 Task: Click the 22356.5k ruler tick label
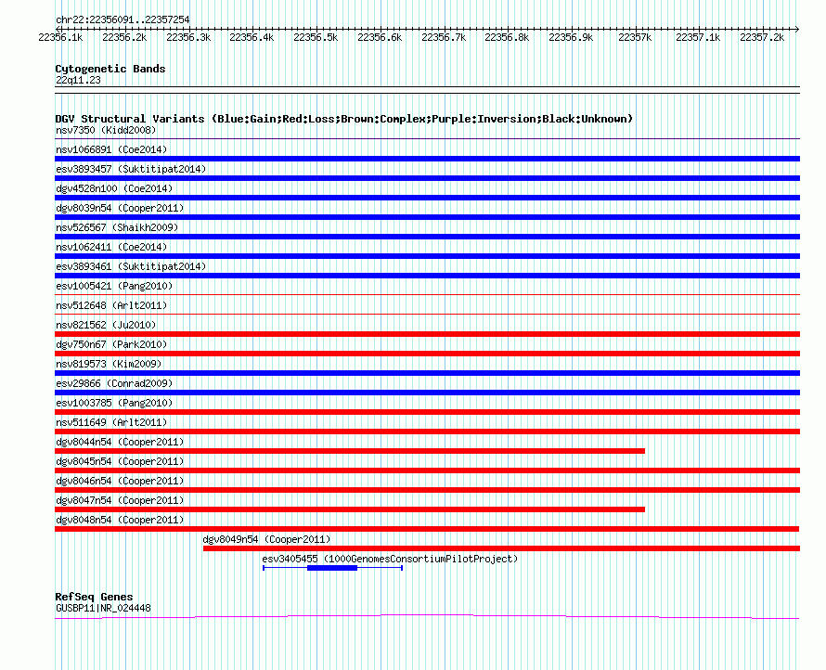click(316, 37)
